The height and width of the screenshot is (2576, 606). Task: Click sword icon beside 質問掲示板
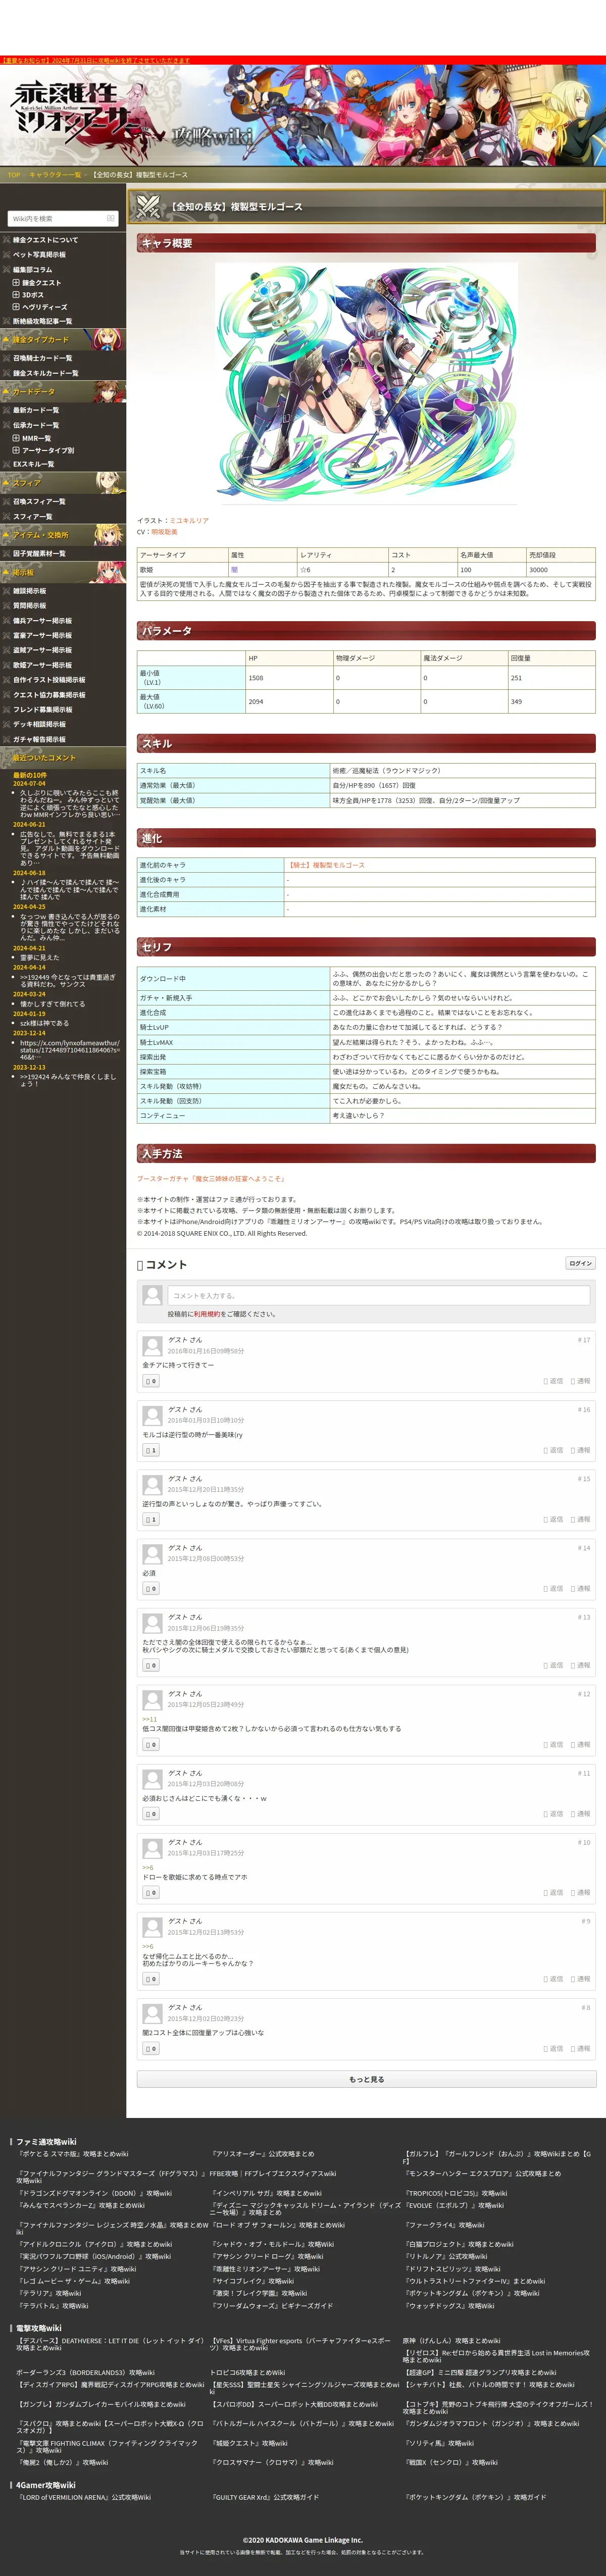6,606
